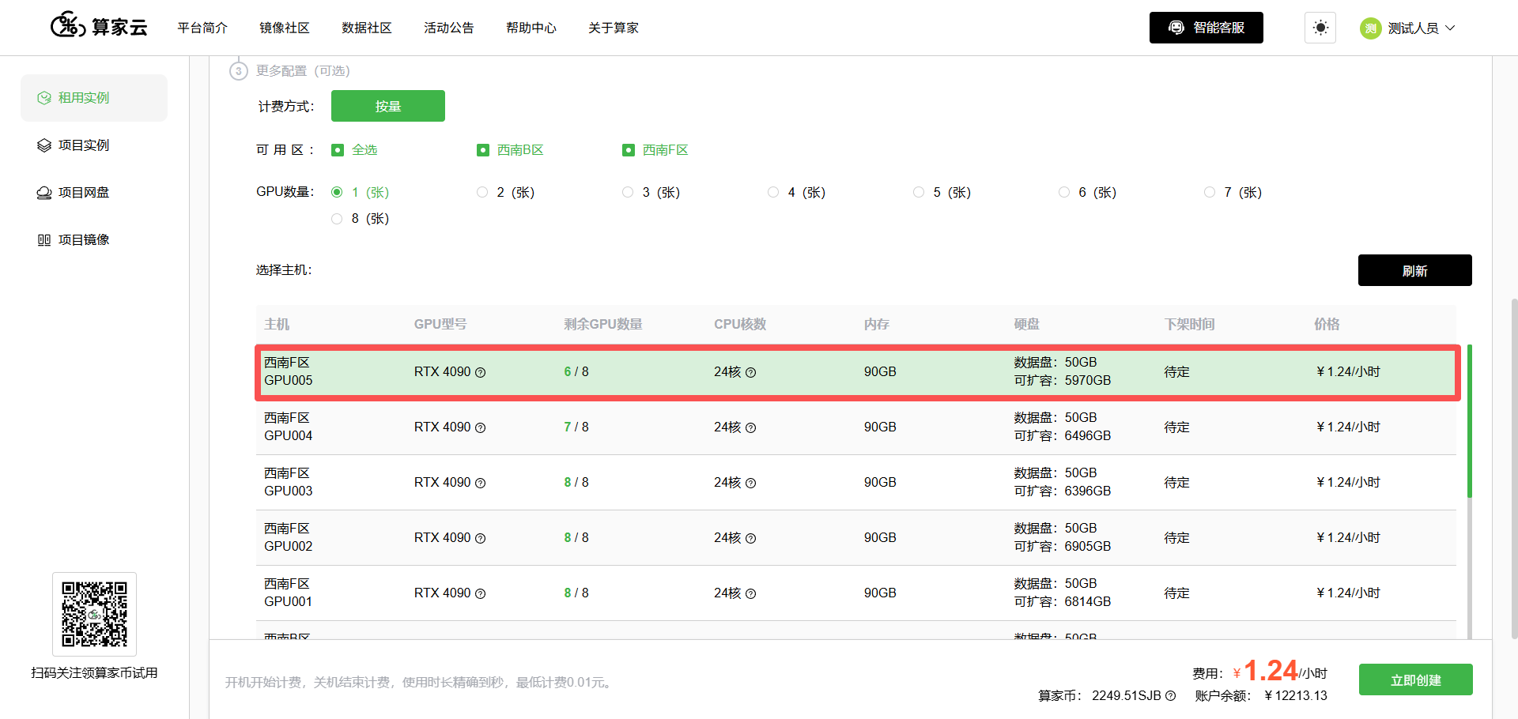Screen dimensions: 1518x719
Task: Click 可扩容: 6905GB disk value
Action: tap(1063, 547)
